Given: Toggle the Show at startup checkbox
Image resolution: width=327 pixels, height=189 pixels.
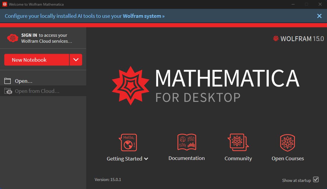Looking at the screenshot, I should pyautogui.click(x=316, y=180).
